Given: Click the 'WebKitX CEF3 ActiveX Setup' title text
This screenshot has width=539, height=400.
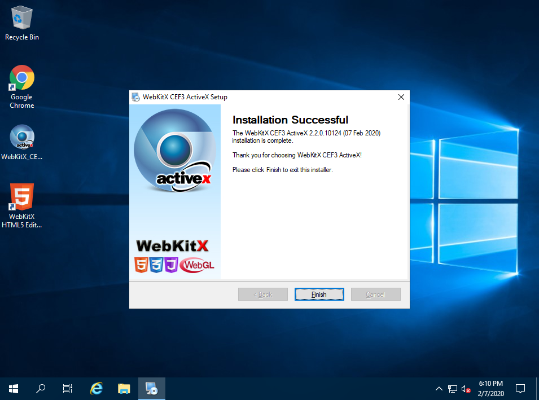Looking at the screenshot, I should pos(185,97).
